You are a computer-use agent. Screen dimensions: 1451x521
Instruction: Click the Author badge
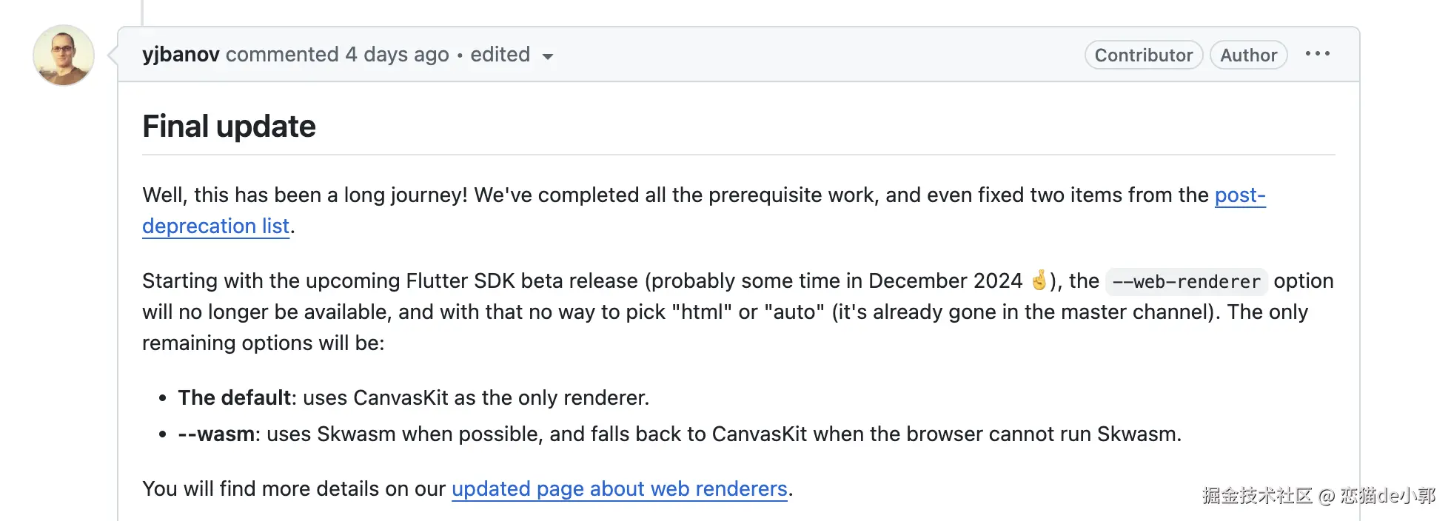point(1248,56)
